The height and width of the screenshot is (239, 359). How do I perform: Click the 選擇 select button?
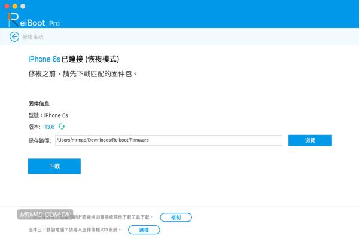point(144,230)
